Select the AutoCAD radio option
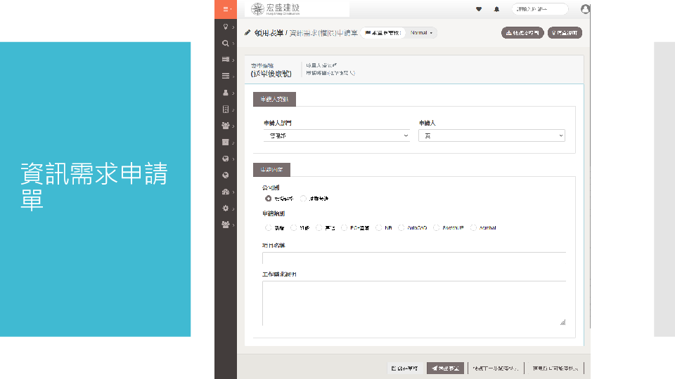Screen dimensions: 675x379 coord(401,228)
